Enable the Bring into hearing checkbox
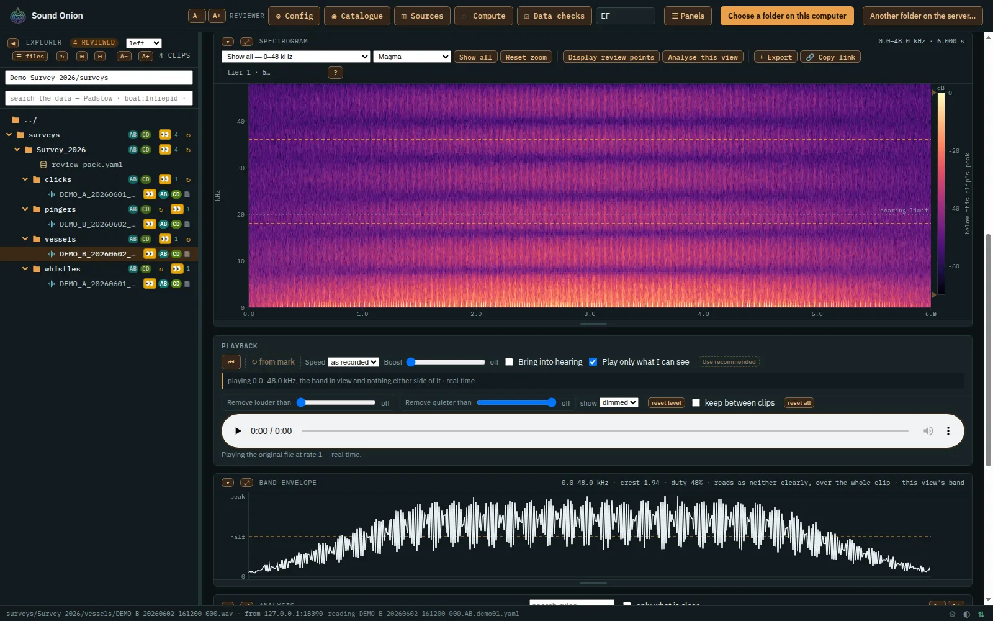993x621 pixels. click(x=509, y=362)
